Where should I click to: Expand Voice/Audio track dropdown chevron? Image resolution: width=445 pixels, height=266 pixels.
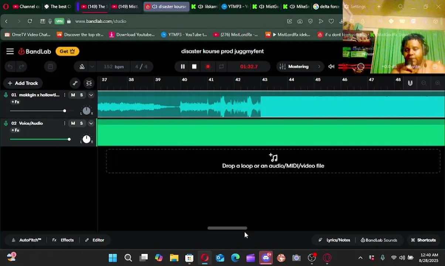coord(91,123)
